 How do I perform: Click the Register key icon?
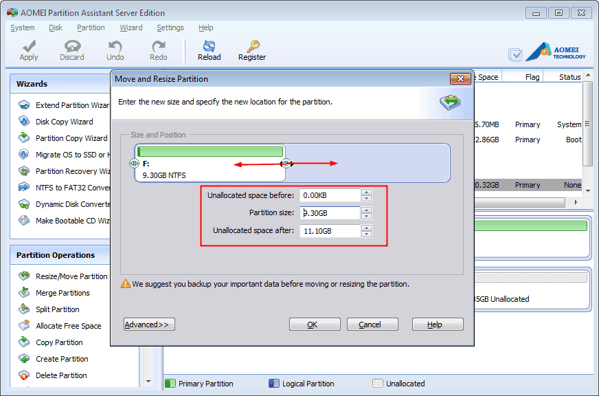click(252, 46)
